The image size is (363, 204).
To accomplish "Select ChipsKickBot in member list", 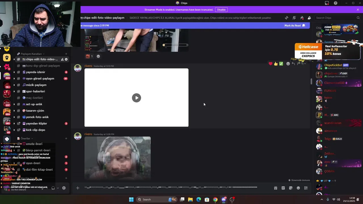I will [x=339, y=67].
